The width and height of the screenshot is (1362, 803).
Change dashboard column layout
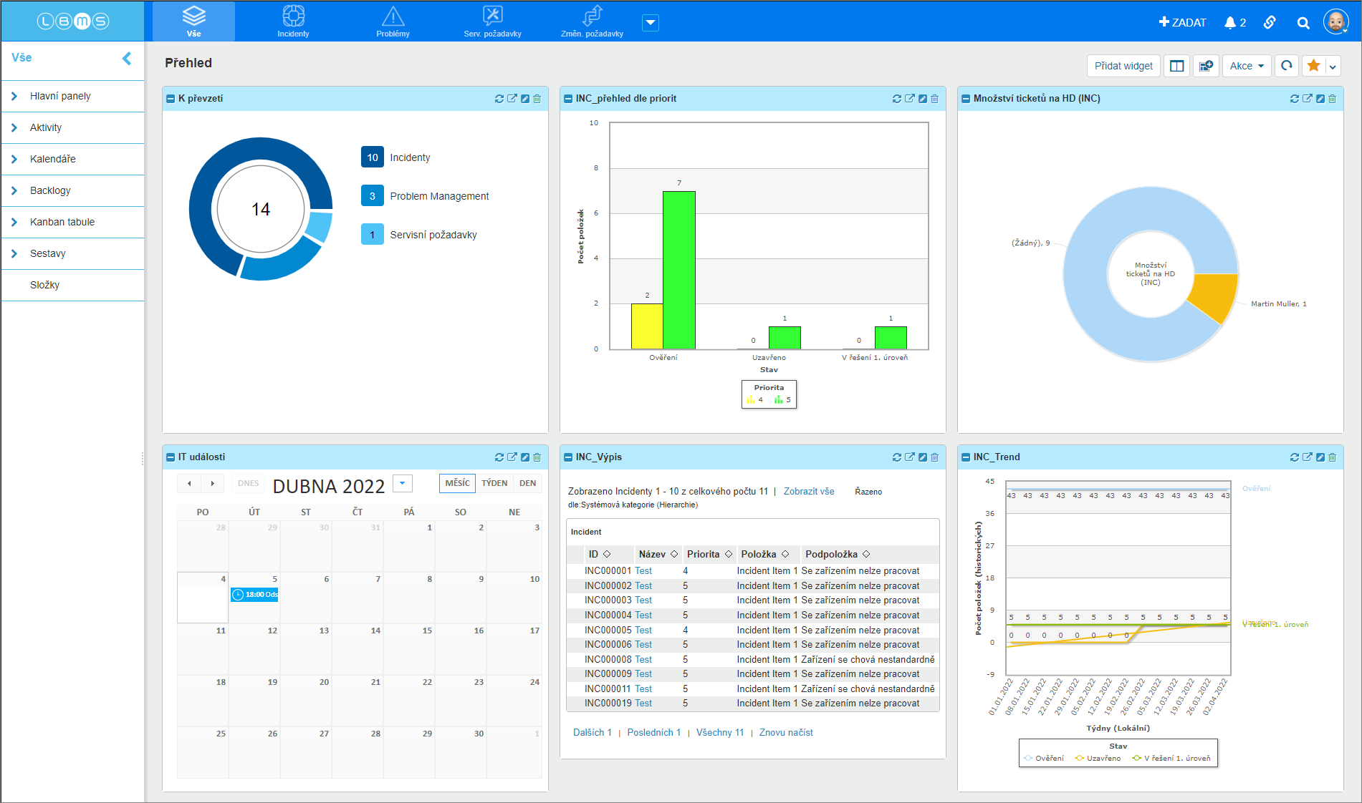tap(1177, 66)
